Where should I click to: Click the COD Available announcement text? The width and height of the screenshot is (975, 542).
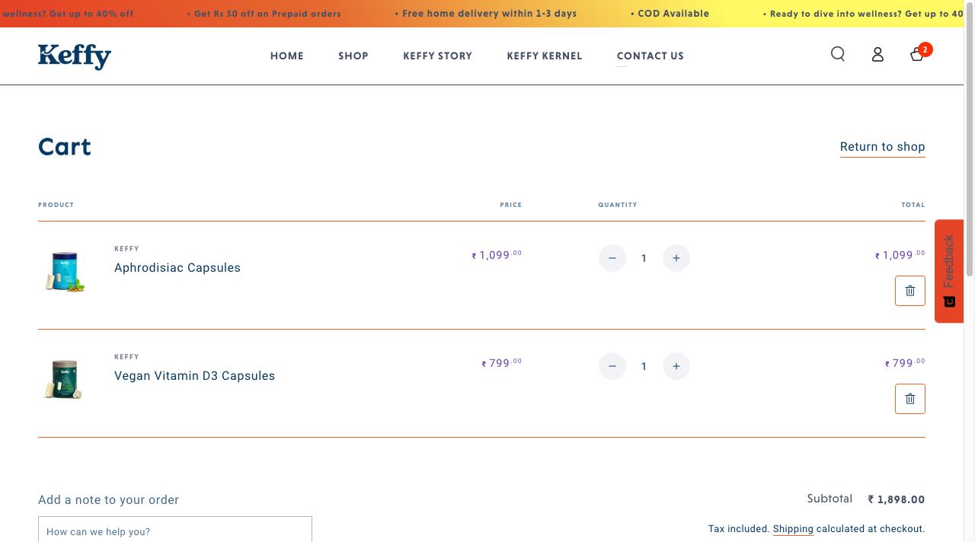[670, 14]
